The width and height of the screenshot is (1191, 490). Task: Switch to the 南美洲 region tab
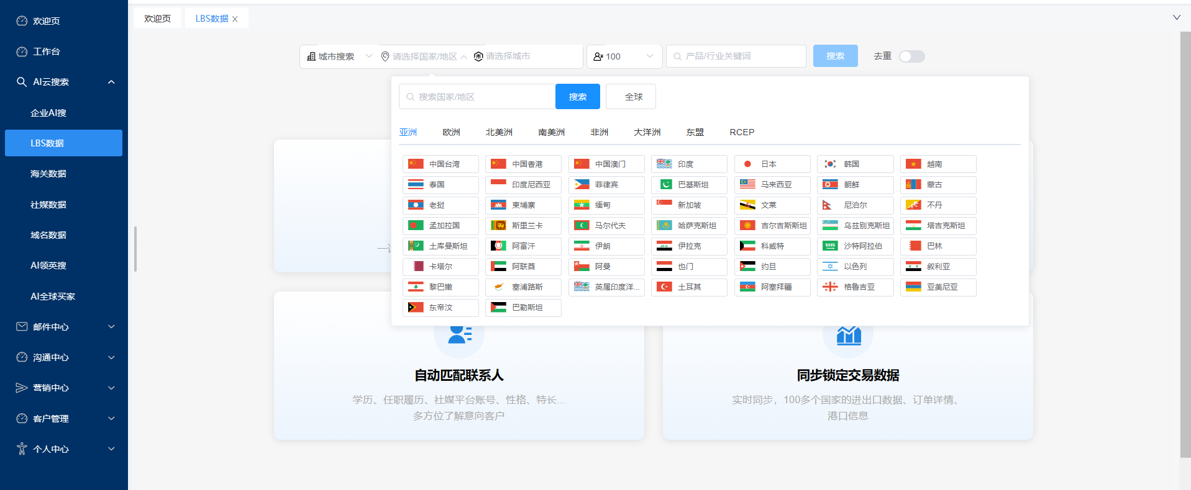[551, 132]
